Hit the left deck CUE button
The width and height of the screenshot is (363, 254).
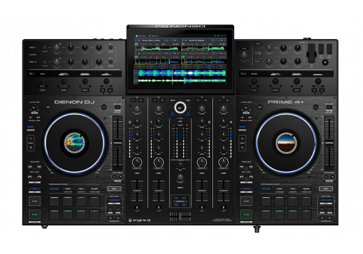pos(34,201)
